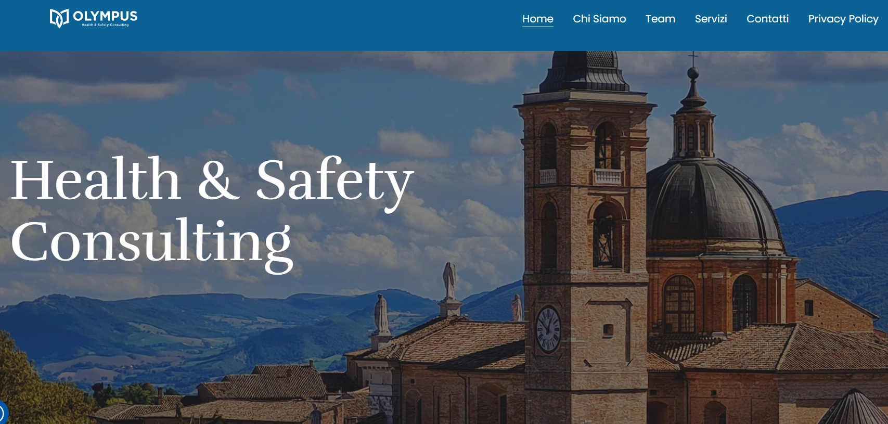The image size is (888, 424).
Task: Click the white statue on the rooftop
Action: point(449,281)
